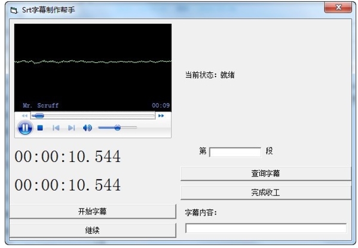Click the 00:09 elapsed time display
358x248 pixels.
point(161,105)
